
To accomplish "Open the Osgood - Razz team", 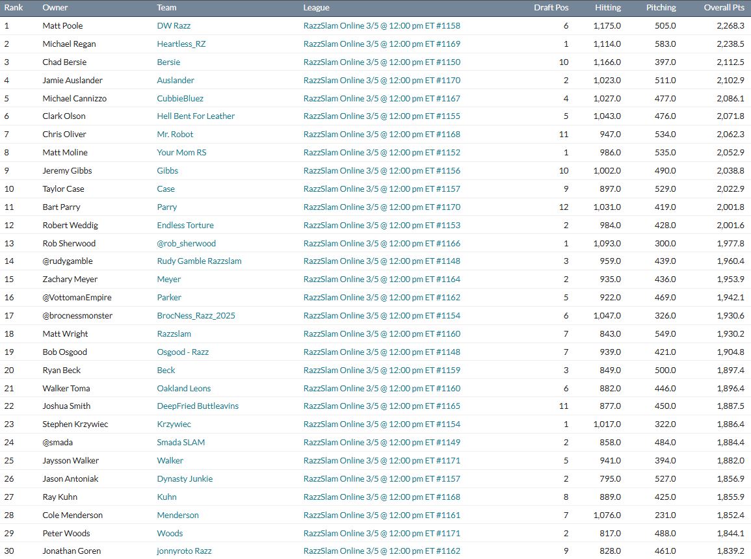I will click(x=183, y=352).
